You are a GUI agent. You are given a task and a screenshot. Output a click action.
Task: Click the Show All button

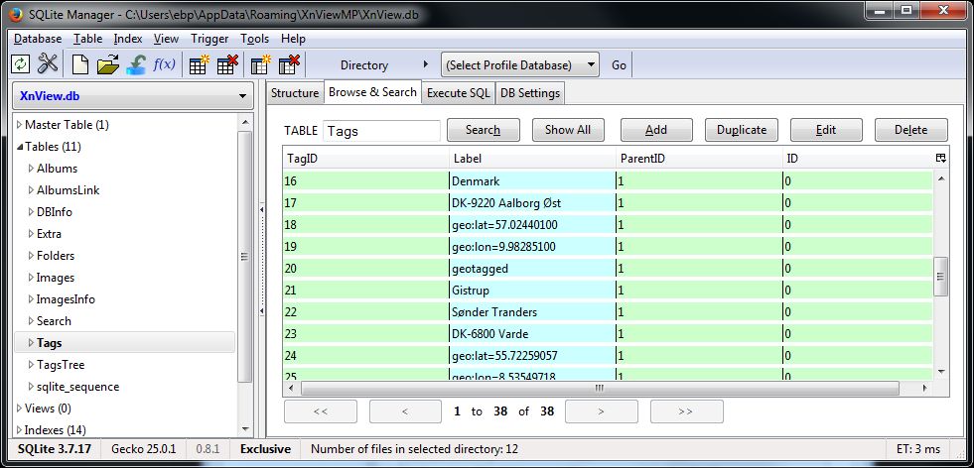tap(568, 130)
